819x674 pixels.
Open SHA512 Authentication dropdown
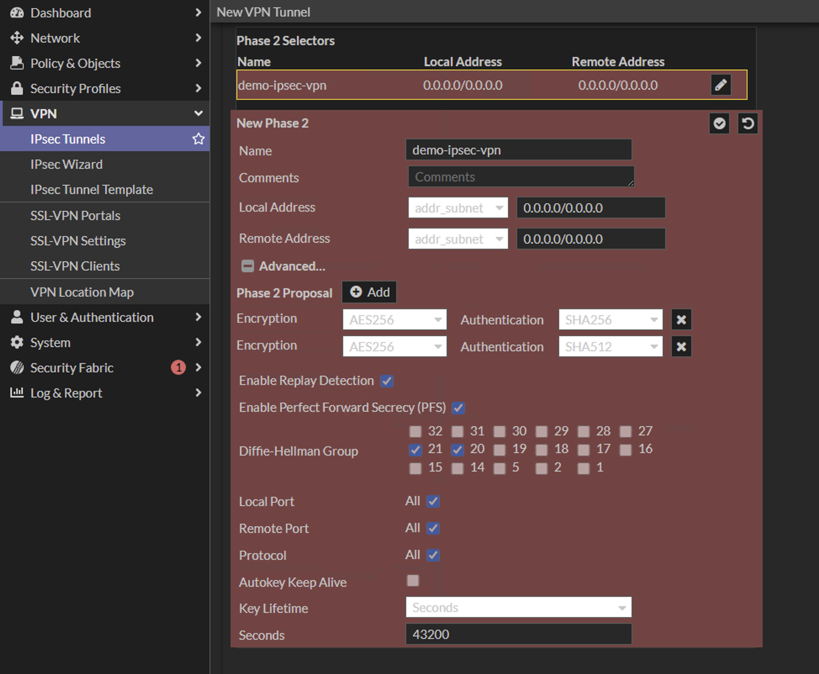(610, 347)
